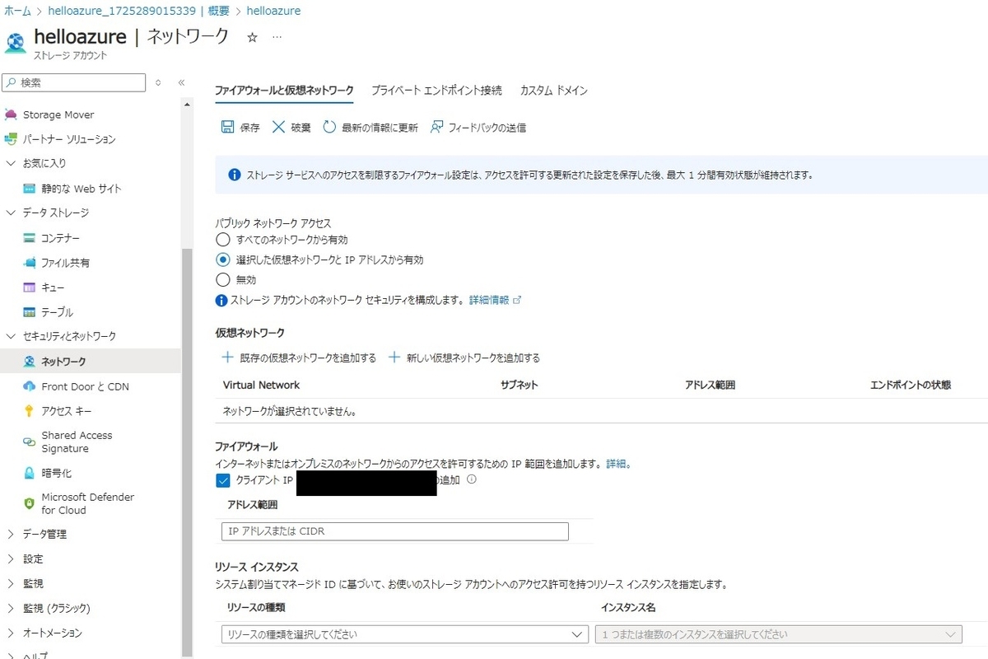
Task: Open ファイル共有 in the sidebar
Action: pyautogui.click(x=66, y=263)
